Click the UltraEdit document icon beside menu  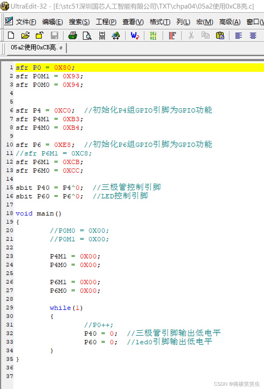point(9,21)
